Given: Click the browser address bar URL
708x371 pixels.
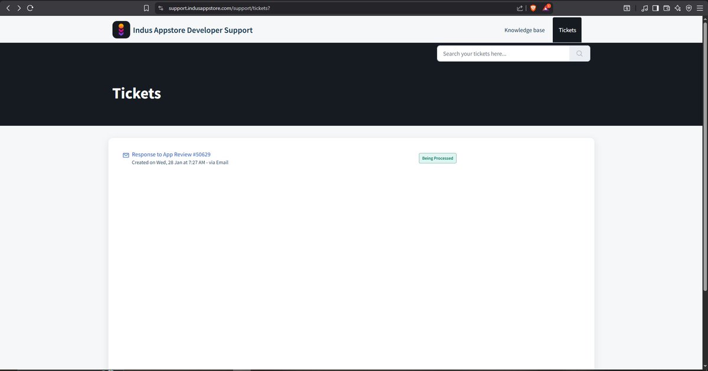Looking at the screenshot, I should 219,8.
